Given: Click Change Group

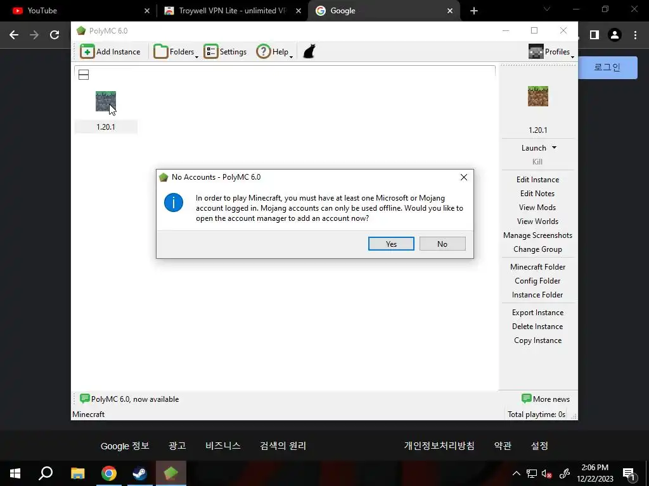Looking at the screenshot, I should click(537, 249).
